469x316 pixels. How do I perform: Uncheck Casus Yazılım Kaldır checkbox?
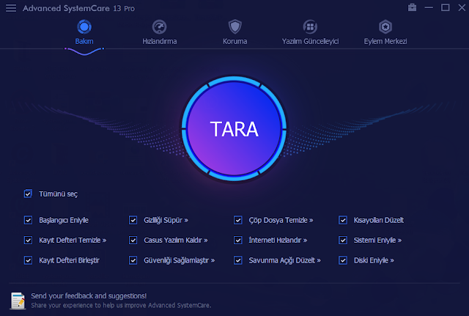tap(133, 240)
